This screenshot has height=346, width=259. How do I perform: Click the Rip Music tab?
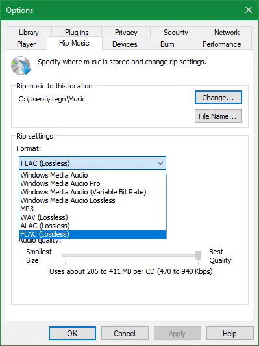(74, 43)
